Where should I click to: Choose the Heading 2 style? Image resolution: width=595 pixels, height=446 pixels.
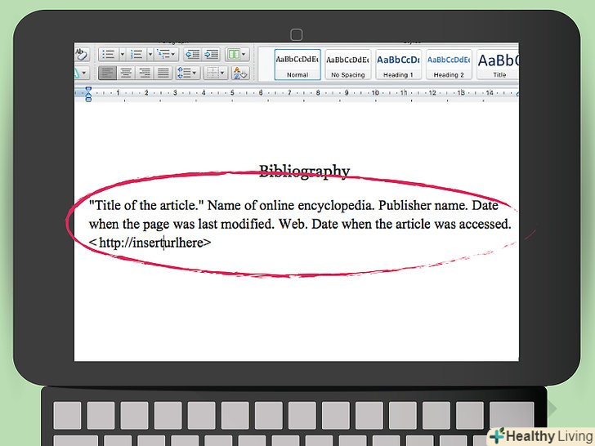447,64
